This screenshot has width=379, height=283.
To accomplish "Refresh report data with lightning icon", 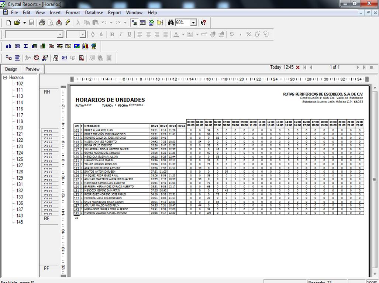I will (x=68, y=23).
